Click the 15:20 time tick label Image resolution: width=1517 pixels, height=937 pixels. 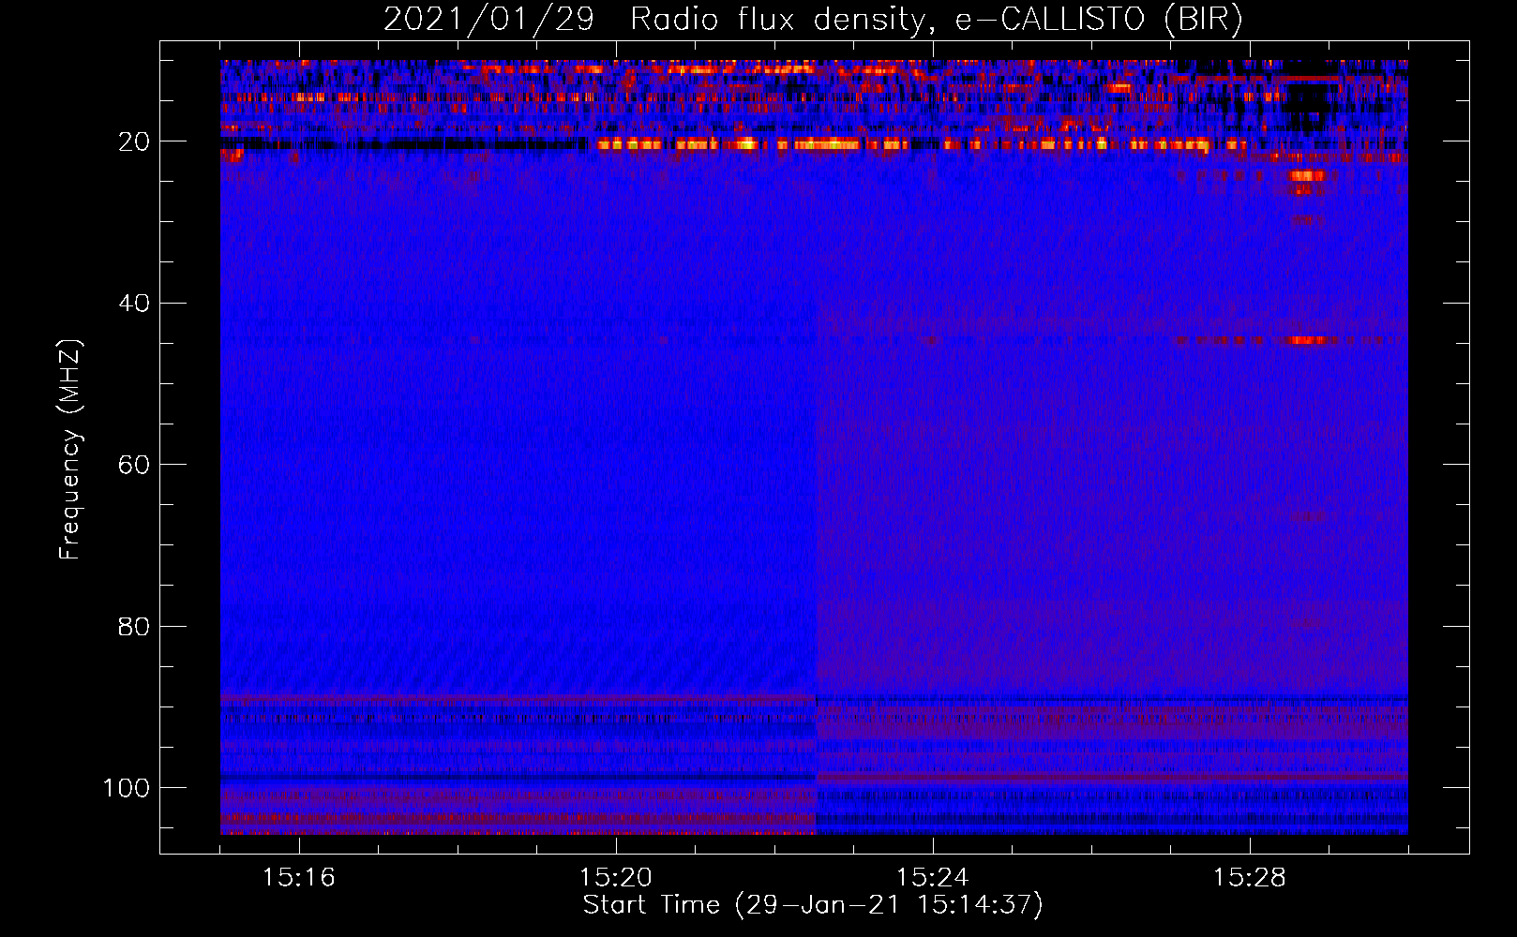[x=615, y=877]
